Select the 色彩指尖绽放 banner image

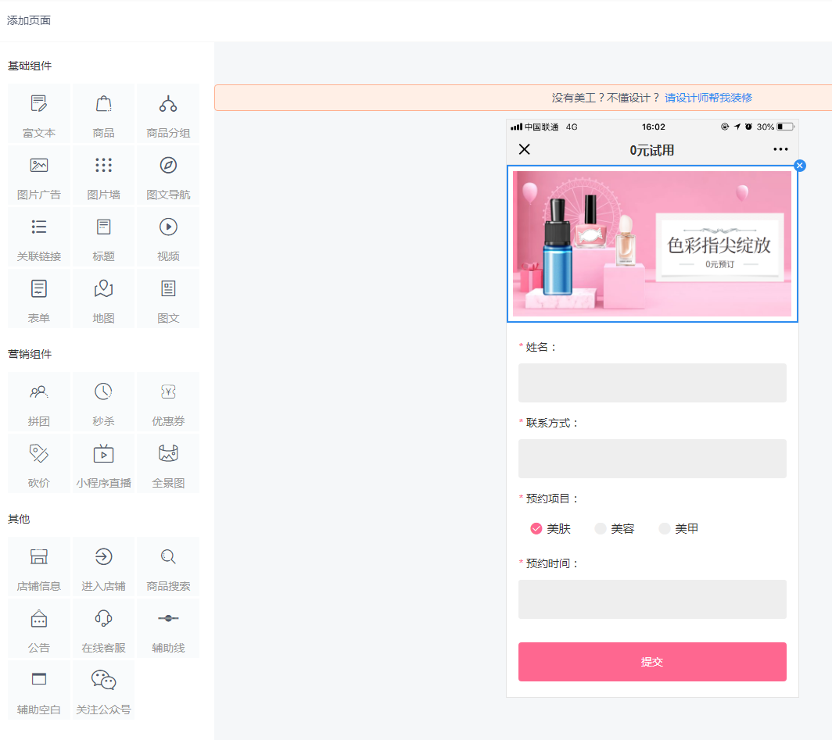[x=652, y=244]
